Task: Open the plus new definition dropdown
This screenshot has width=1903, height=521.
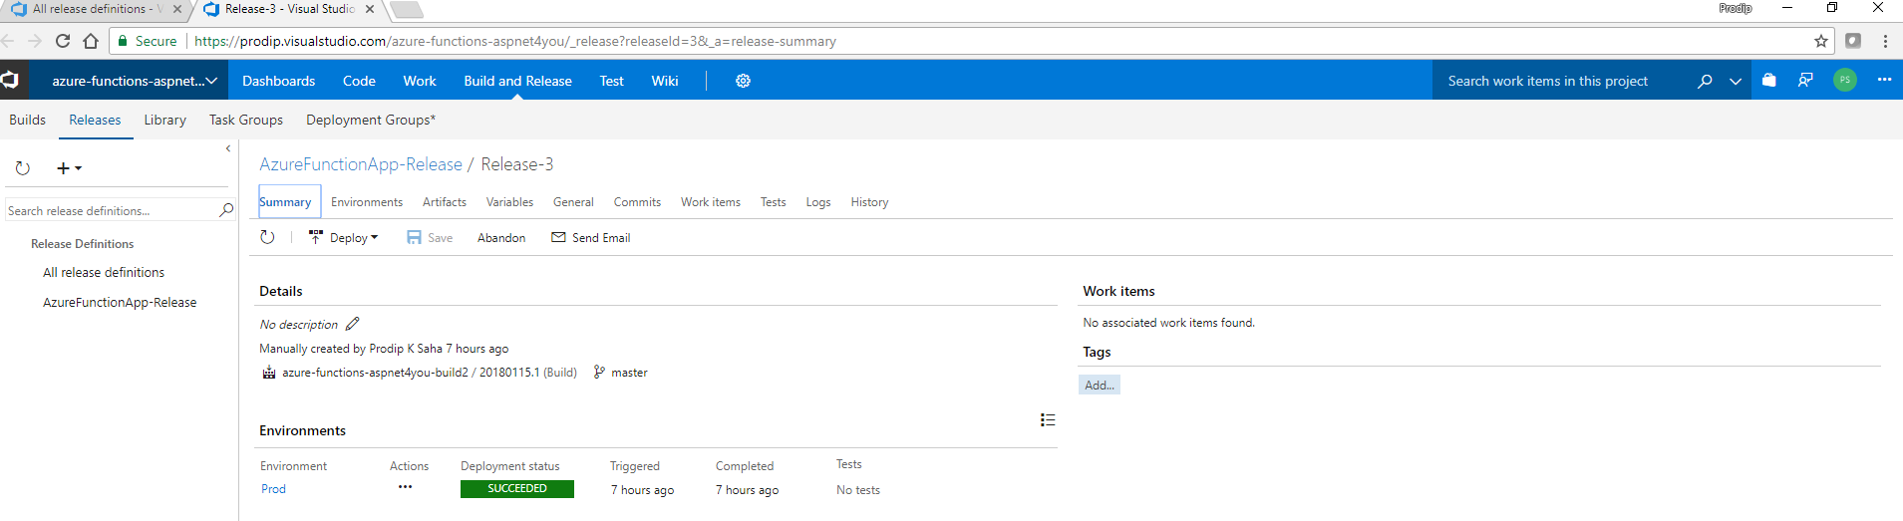Action: [x=69, y=168]
